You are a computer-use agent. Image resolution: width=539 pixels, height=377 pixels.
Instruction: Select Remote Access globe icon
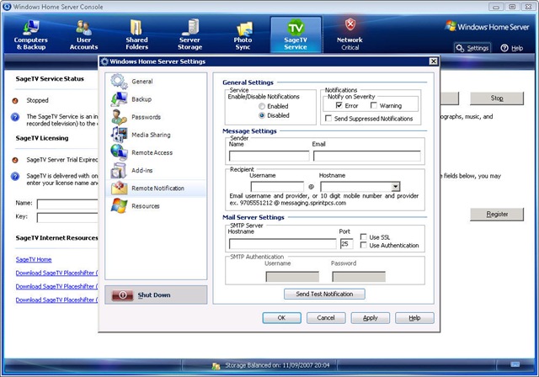point(119,152)
